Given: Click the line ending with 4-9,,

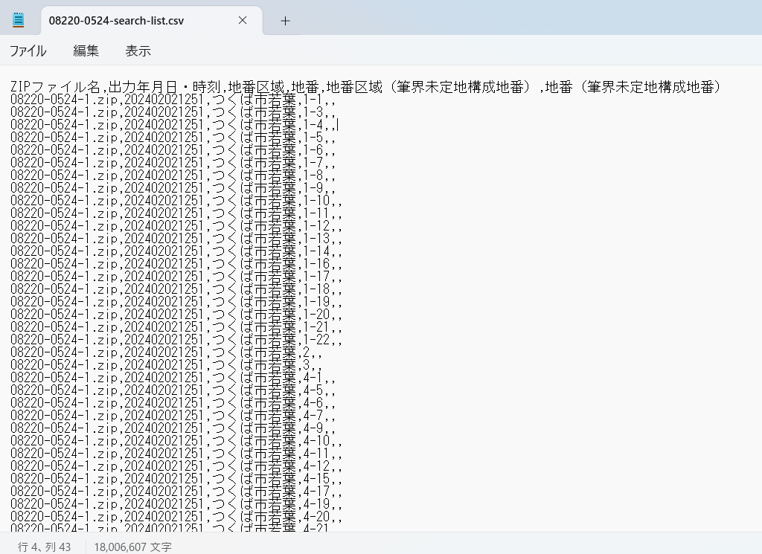Looking at the screenshot, I should (x=173, y=428).
